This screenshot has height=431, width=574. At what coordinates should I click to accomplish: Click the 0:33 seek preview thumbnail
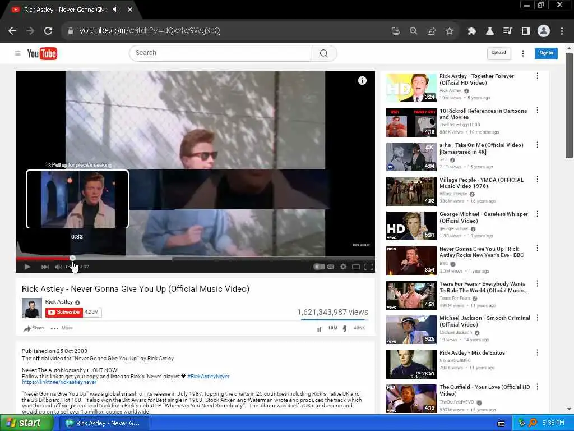(x=77, y=199)
